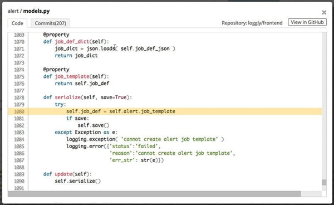Screen dimensions: 334x205
Task: Click the 'logging.exception(' code line
Action: pos(145,139)
